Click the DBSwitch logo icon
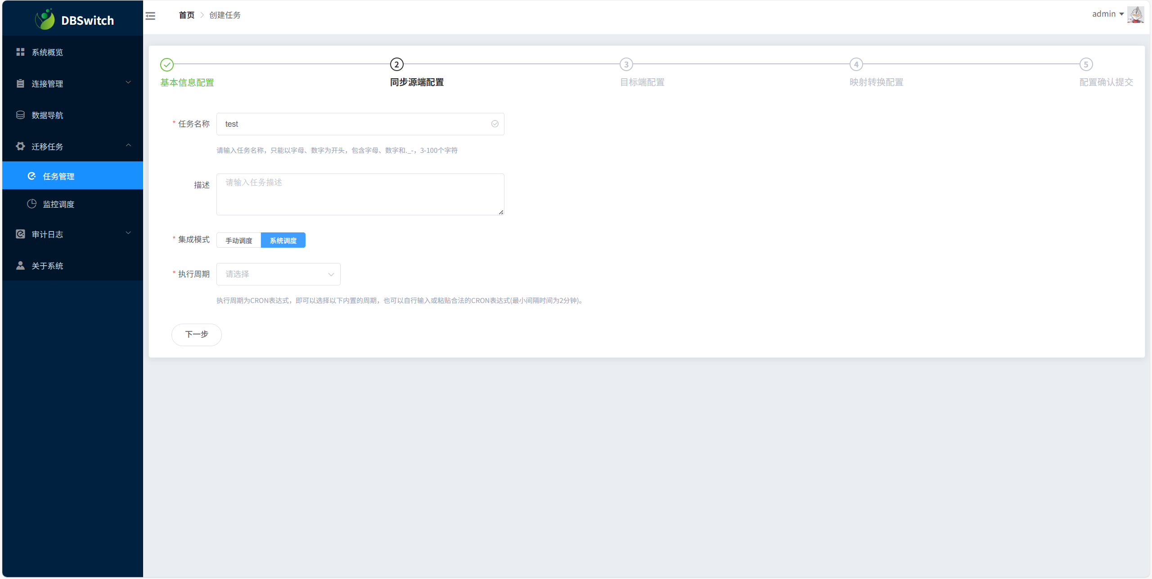Image resolution: width=1152 pixels, height=579 pixels. click(x=45, y=19)
